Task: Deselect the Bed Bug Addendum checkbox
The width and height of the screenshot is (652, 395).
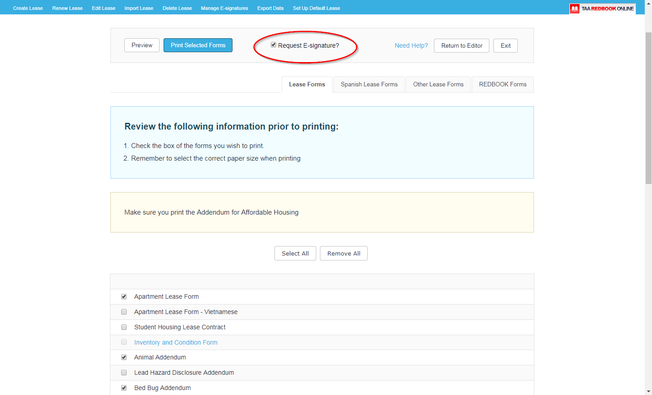Action: tap(124, 388)
